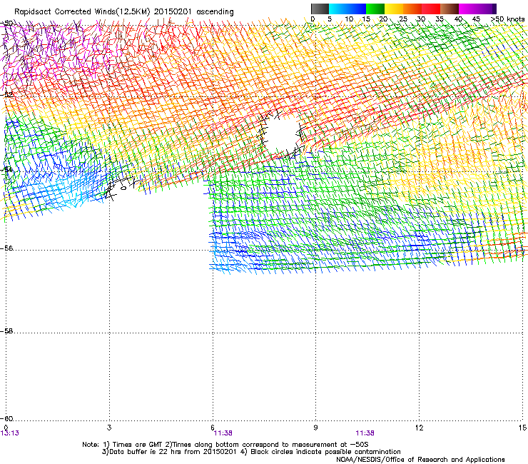Click the white data gap ringed by black barbs

pos(282,135)
